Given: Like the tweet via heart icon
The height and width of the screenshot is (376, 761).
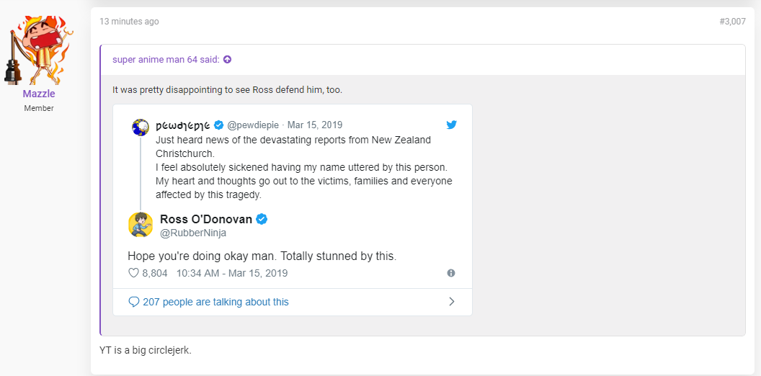Looking at the screenshot, I should coord(133,273).
